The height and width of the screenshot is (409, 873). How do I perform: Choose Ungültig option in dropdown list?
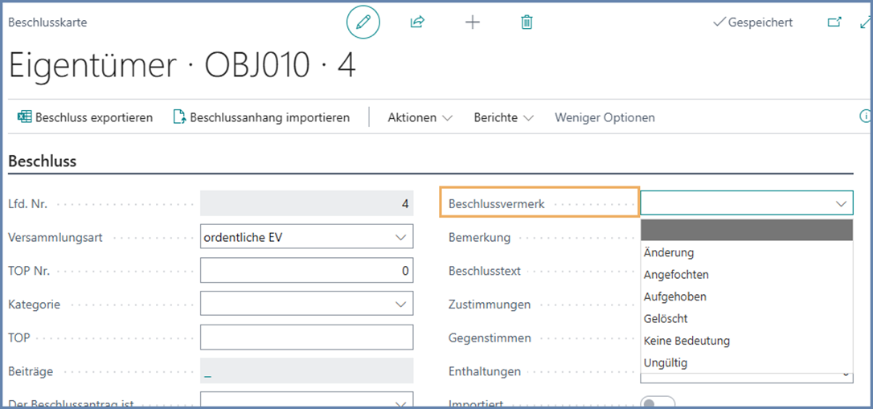[x=666, y=363]
